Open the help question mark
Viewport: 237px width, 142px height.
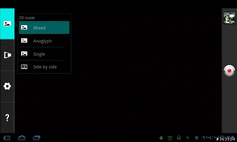(7, 118)
